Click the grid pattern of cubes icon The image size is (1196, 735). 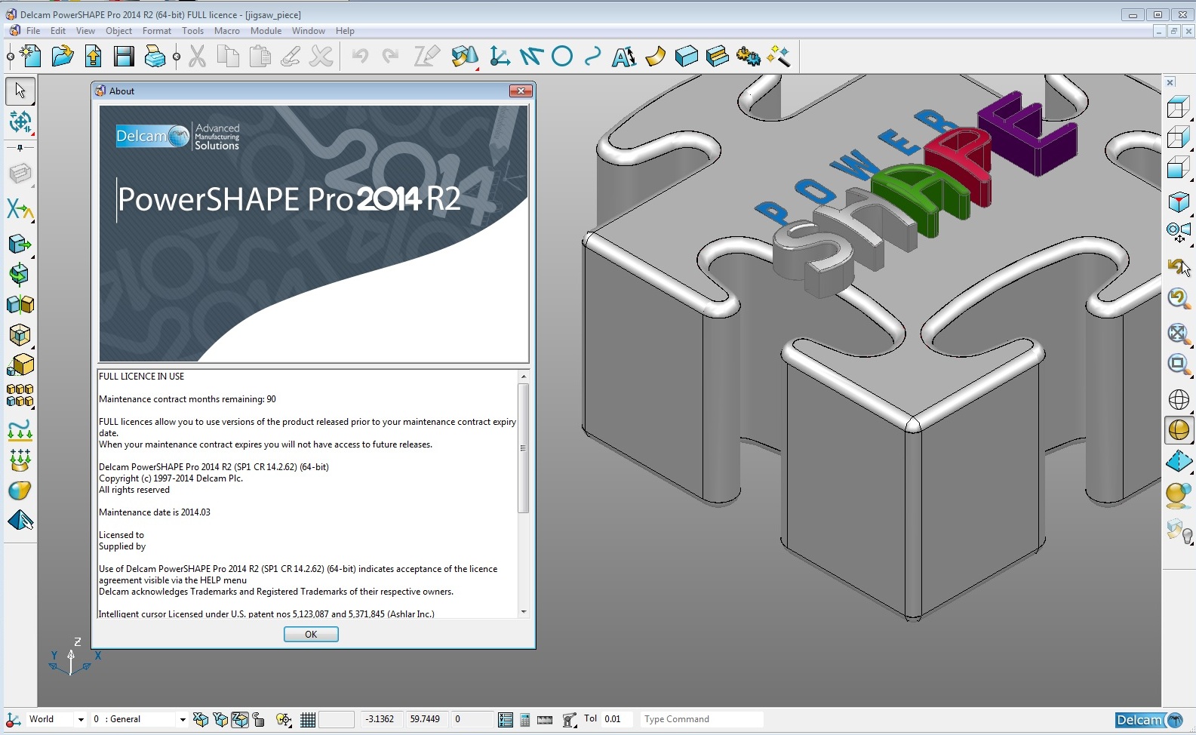tap(20, 395)
